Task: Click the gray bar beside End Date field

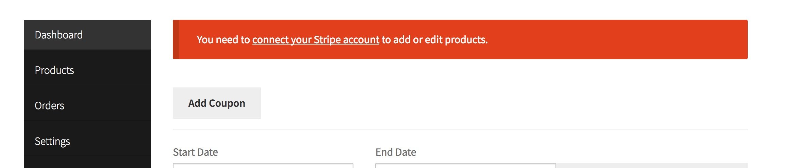Action: pyautogui.click(x=652, y=166)
